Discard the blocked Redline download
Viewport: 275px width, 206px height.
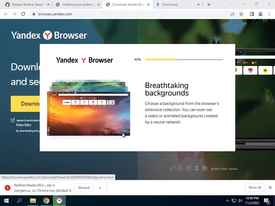[x=84, y=187]
